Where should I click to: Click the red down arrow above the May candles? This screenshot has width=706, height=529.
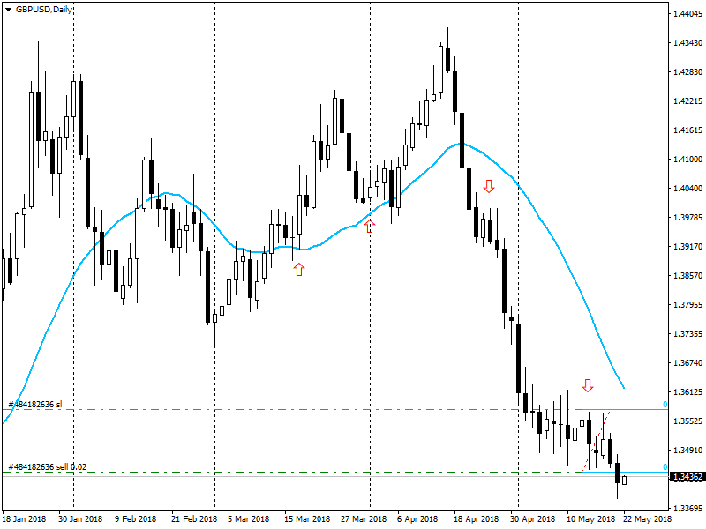tap(589, 385)
